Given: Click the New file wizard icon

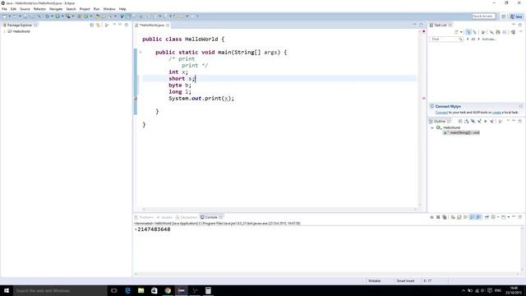Looking at the screenshot, I should (x=5, y=16).
